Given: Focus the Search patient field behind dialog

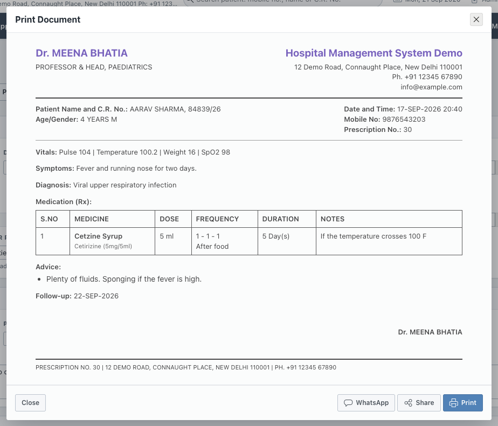Looking at the screenshot, I should (x=282, y=3).
